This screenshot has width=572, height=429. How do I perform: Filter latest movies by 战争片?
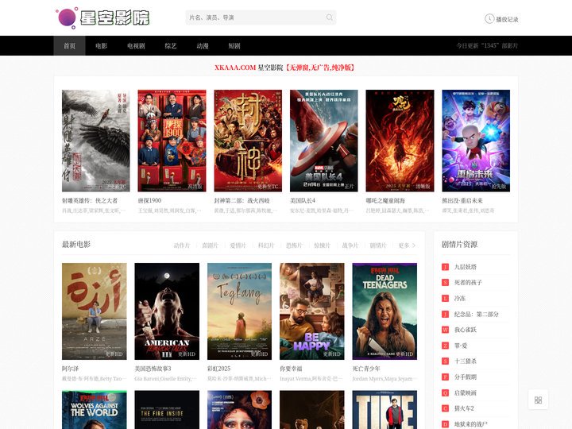point(350,245)
